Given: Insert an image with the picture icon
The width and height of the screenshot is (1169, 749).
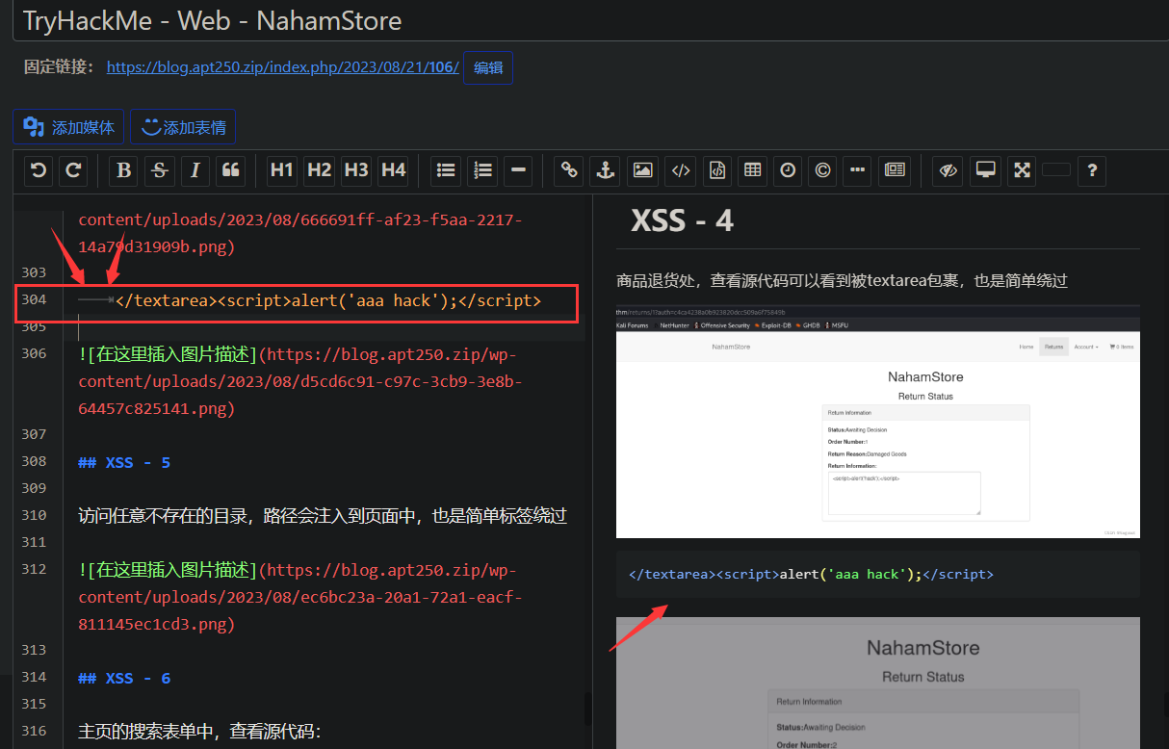Looking at the screenshot, I should click(x=642, y=170).
